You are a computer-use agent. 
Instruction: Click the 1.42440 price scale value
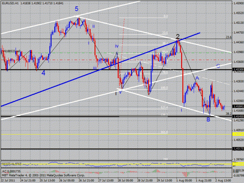tap(239, 91)
